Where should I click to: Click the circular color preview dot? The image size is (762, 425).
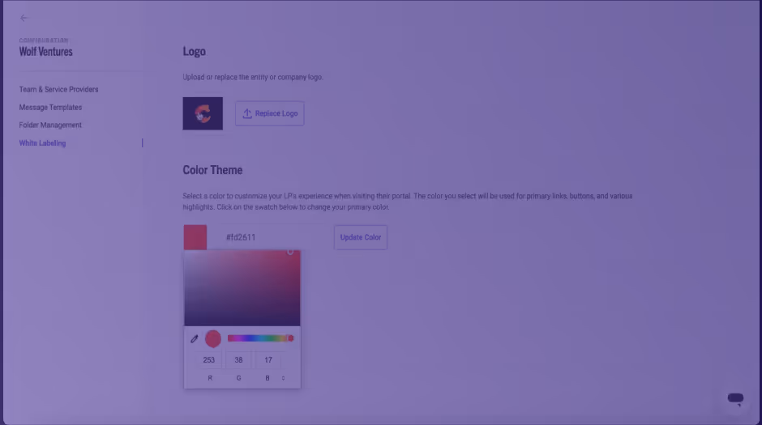click(x=213, y=338)
